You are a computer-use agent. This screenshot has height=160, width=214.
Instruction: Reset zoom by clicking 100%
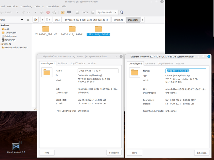pos(85,12)
